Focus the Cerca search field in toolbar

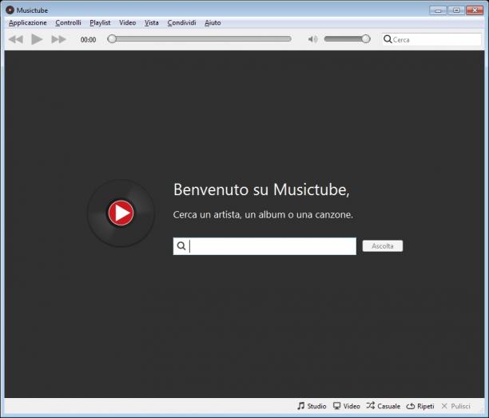pyautogui.click(x=432, y=40)
